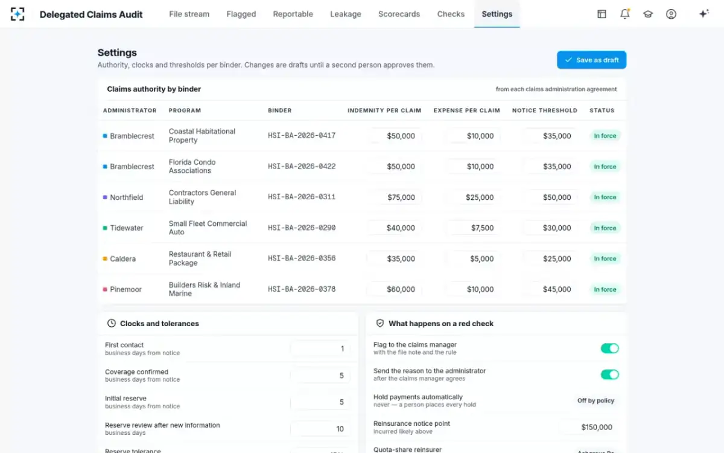Click the shield icon beside red check heading
Viewport: 724px width, 453px height.
(380, 324)
